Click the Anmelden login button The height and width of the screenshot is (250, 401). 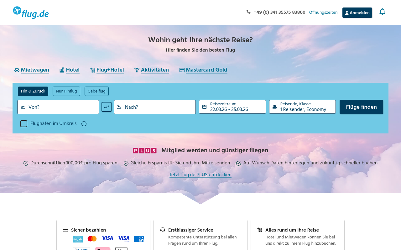[357, 13]
